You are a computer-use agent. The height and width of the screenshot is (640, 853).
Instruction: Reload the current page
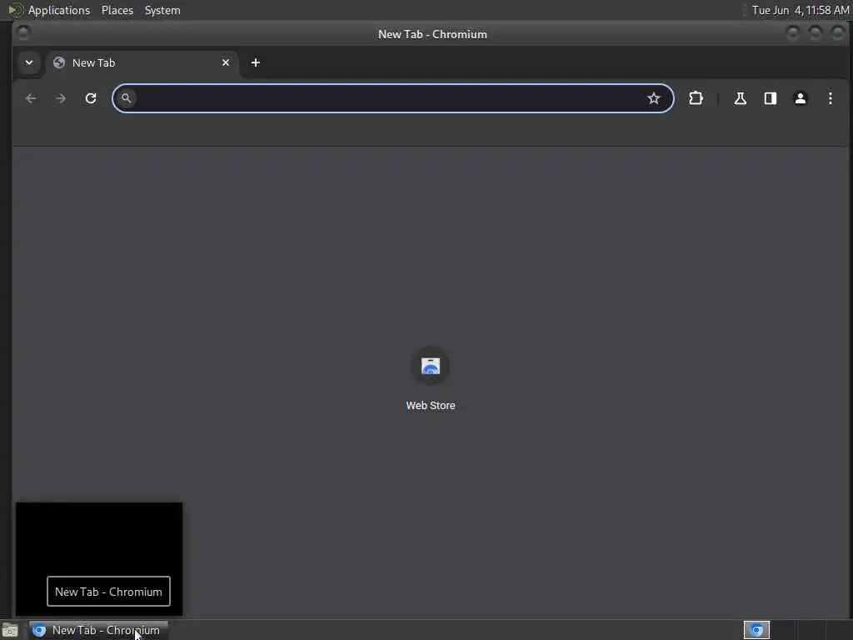tap(91, 98)
